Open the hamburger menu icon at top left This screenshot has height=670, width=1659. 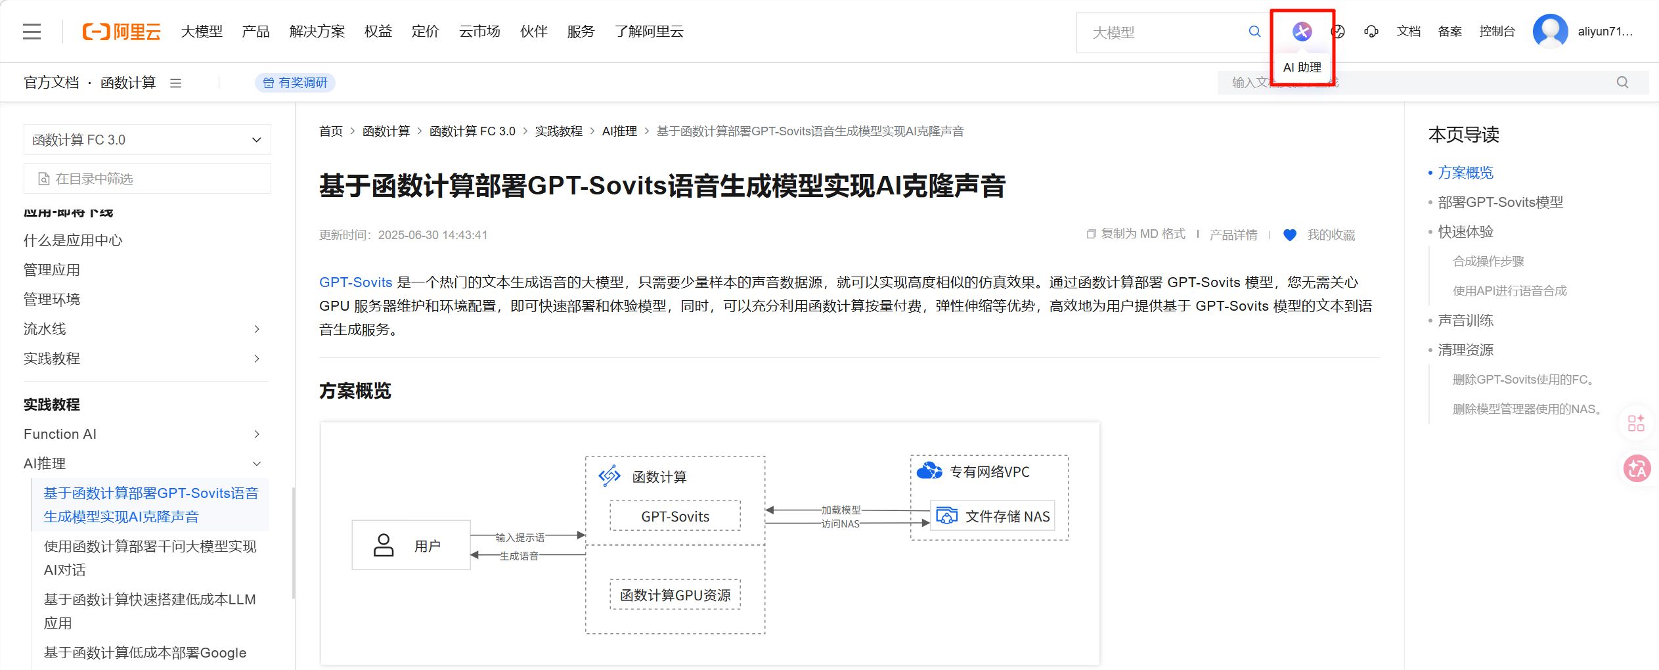click(32, 32)
